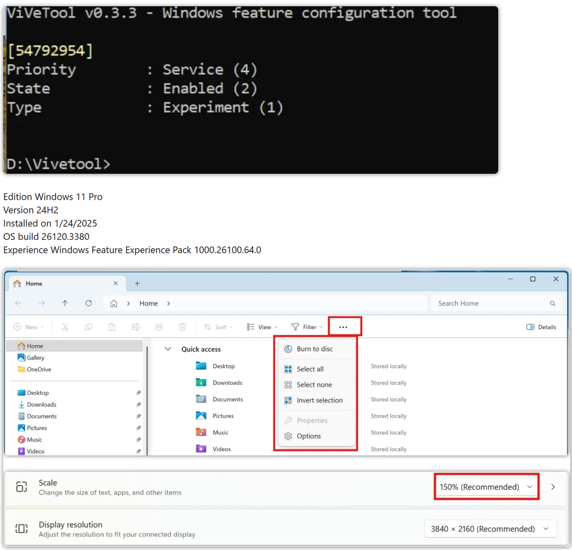Click the navigation pane scrollbar
The image size is (572, 550).
click(x=147, y=401)
